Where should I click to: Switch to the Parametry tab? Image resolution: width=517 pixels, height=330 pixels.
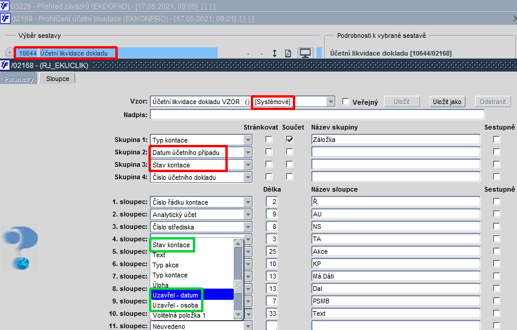click(x=19, y=79)
